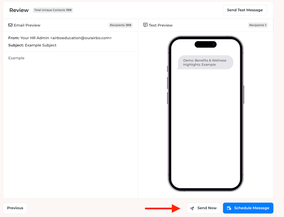
Task: Click the phone mockup's dynamic island notch
Action: point(206,44)
